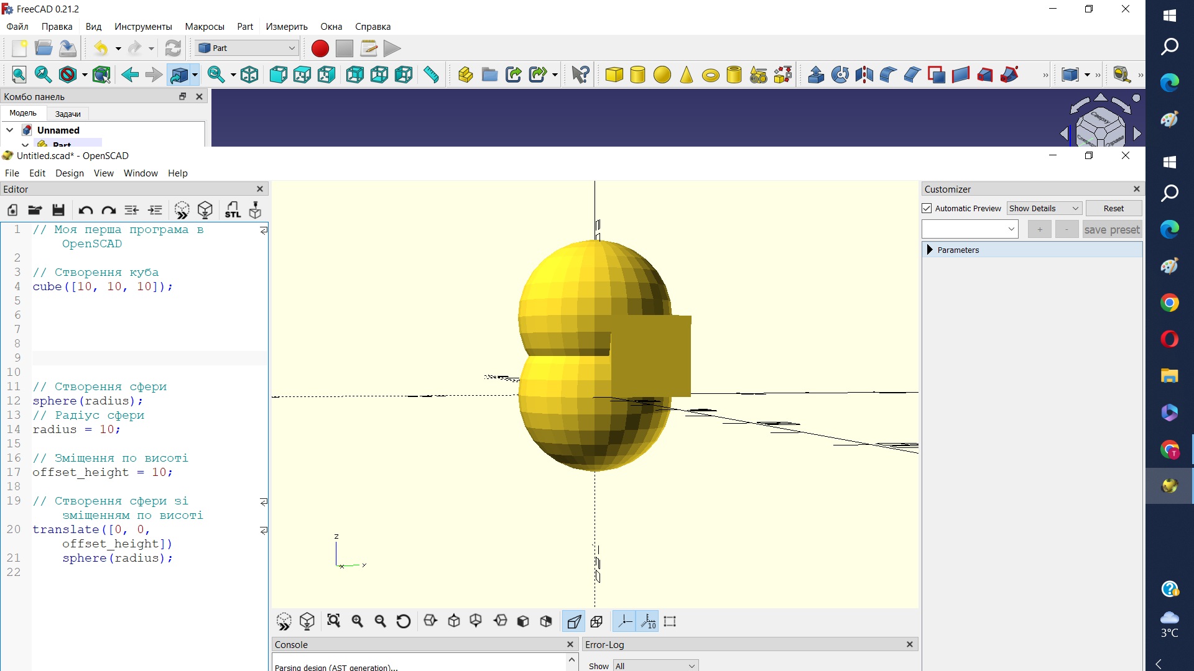Open OpenSCAD Window menu

click(141, 173)
